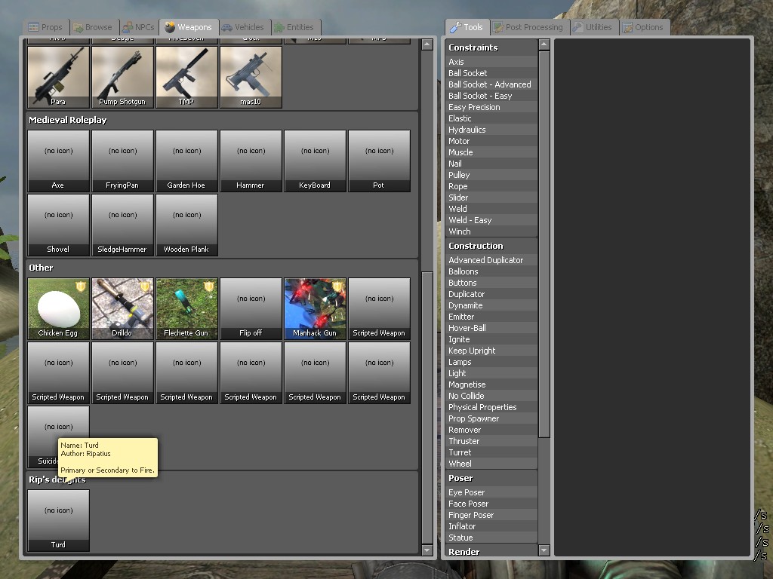
Task: Select the Weld - Easy tool
Action: coord(491,220)
